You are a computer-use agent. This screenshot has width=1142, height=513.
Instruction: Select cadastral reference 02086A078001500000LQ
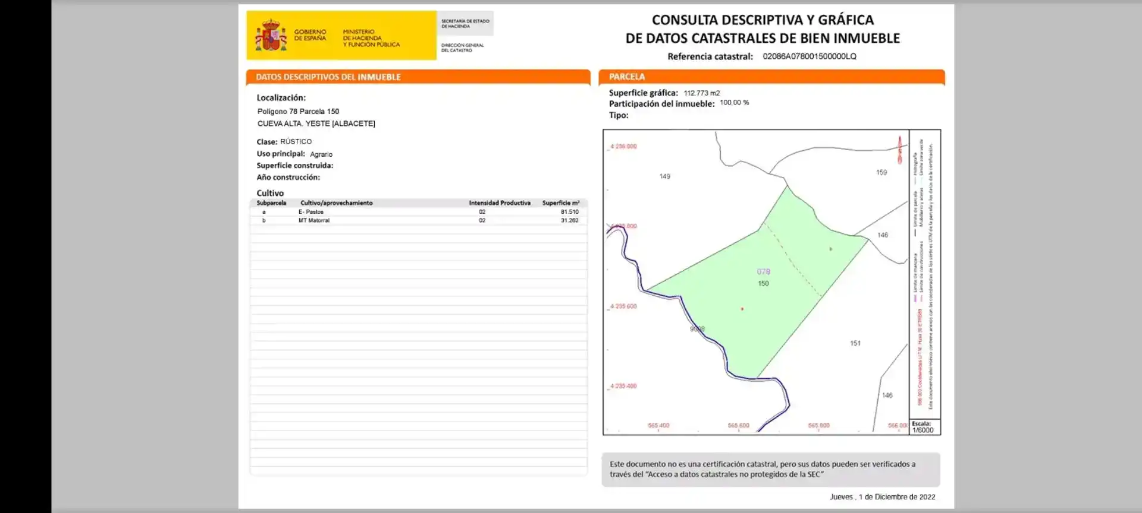coord(810,56)
